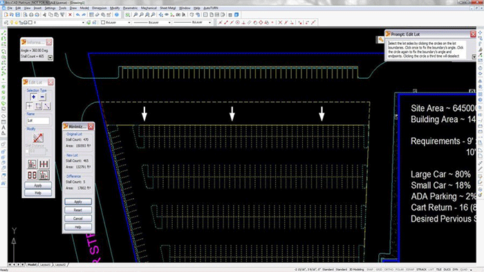Click the layer lightbulb icon

click(12, 23)
